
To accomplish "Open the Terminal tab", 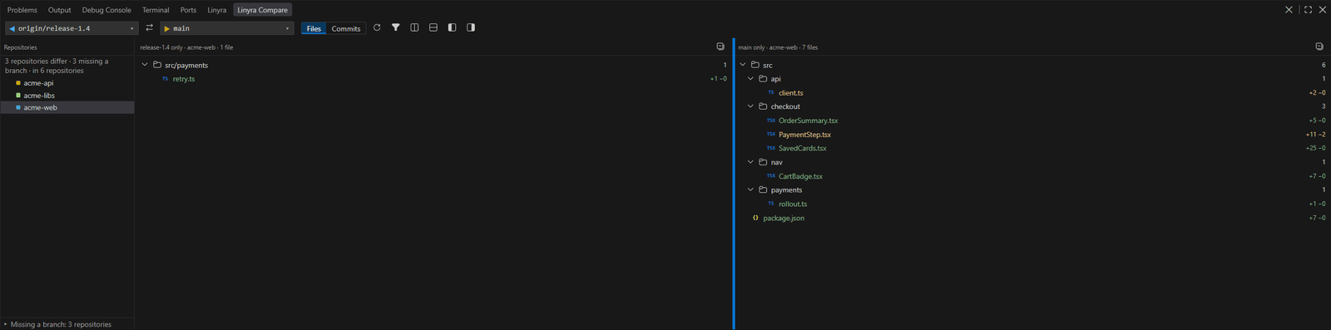I will coord(156,10).
